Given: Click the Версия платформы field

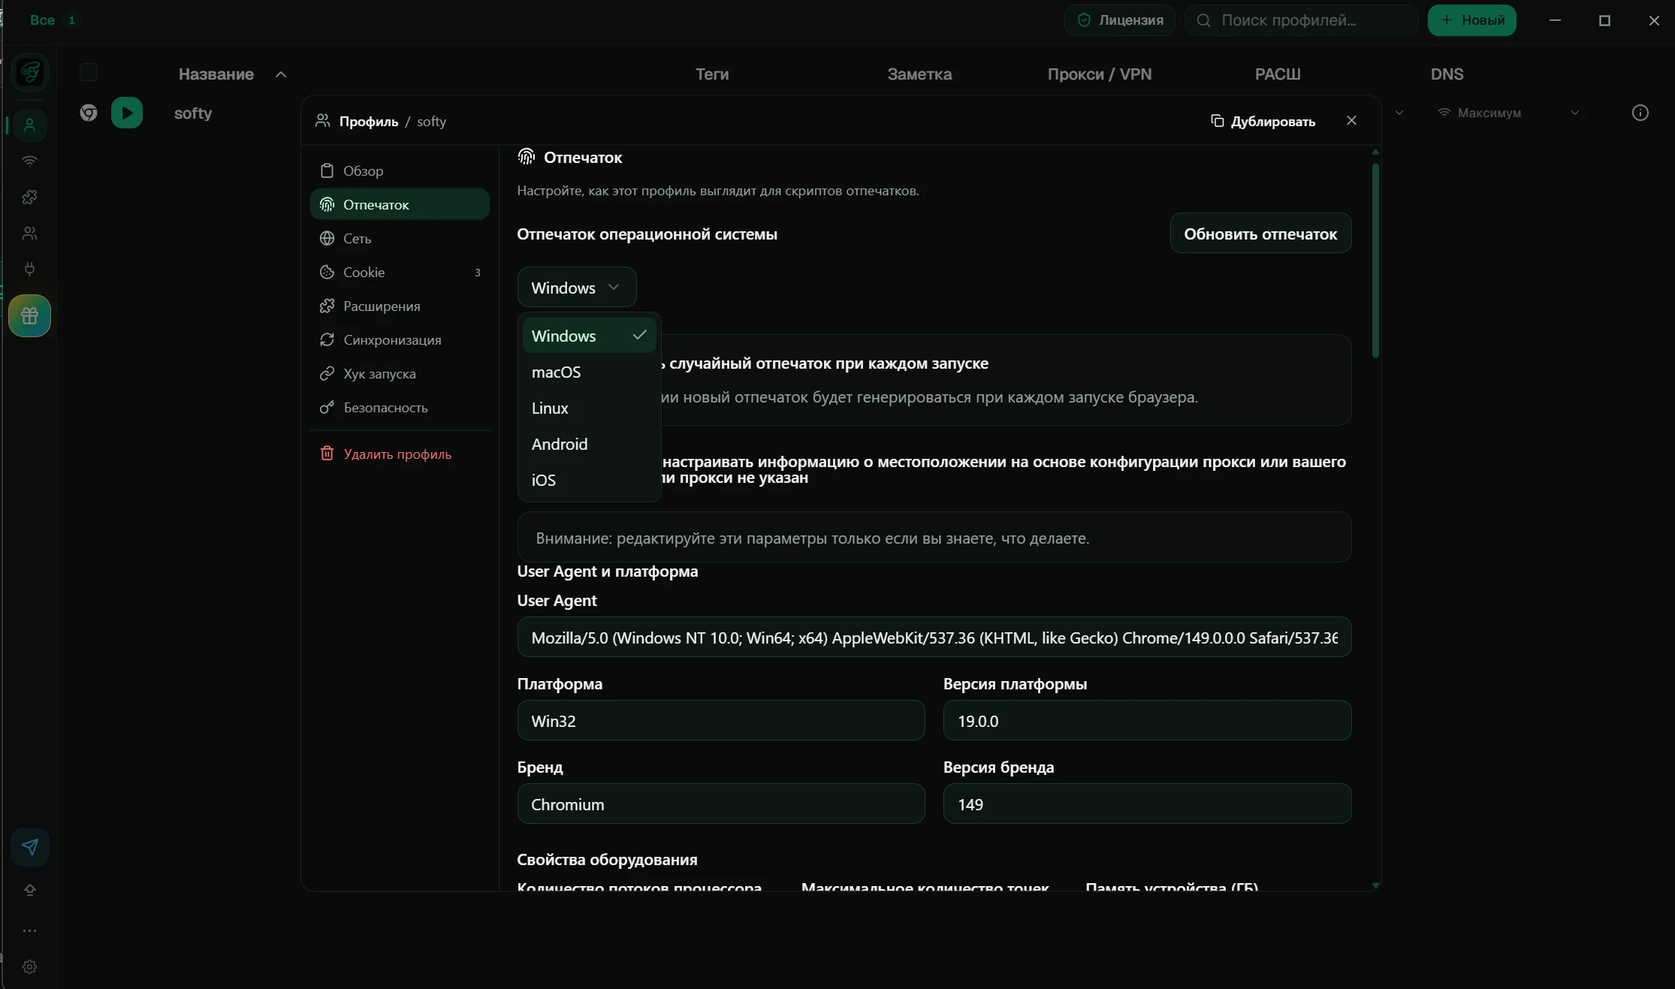Looking at the screenshot, I should tap(1147, 721).
